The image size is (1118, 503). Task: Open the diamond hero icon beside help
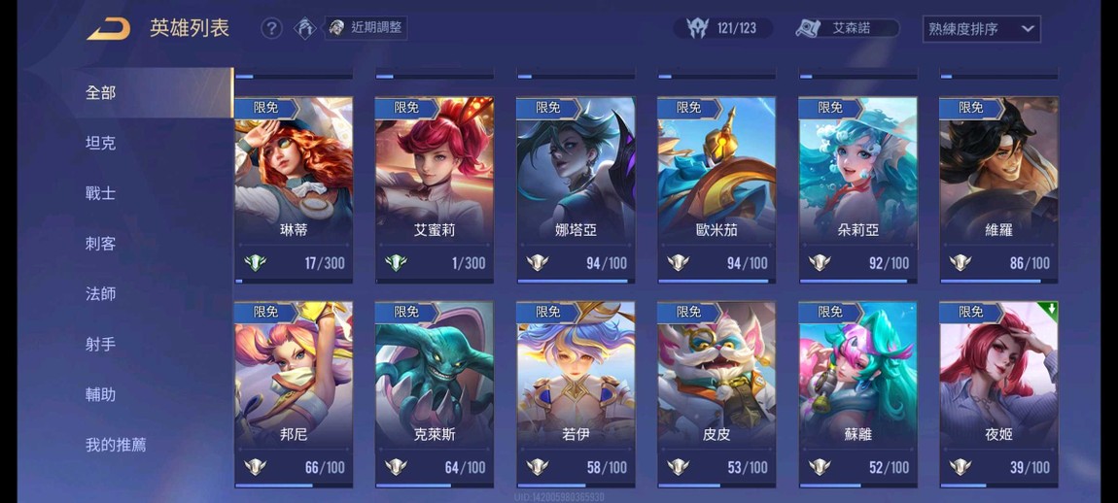click(306, 28)
